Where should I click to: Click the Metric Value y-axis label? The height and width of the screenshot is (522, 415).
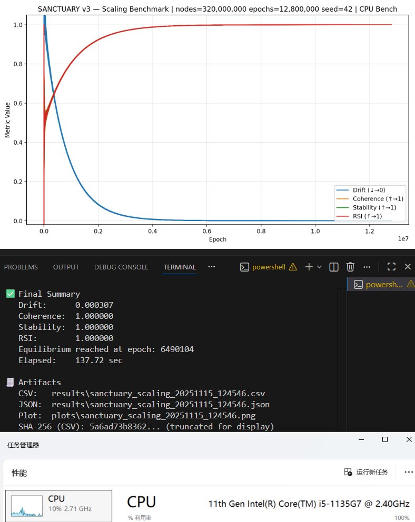pos(7,120)
